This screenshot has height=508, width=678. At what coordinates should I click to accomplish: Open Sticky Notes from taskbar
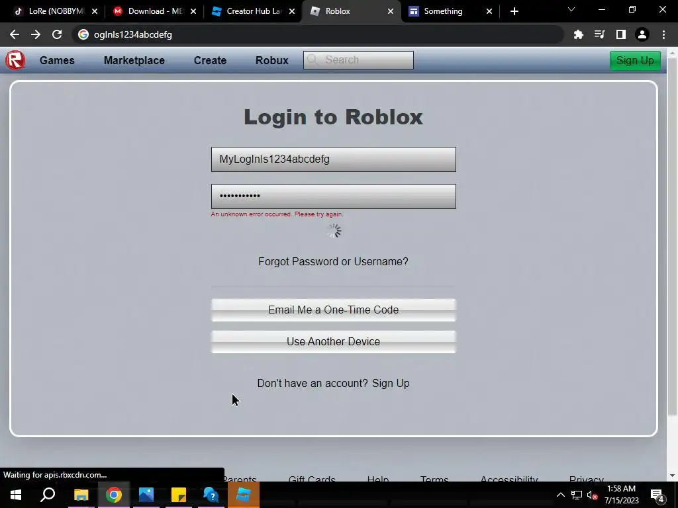[x=179, y=495]
